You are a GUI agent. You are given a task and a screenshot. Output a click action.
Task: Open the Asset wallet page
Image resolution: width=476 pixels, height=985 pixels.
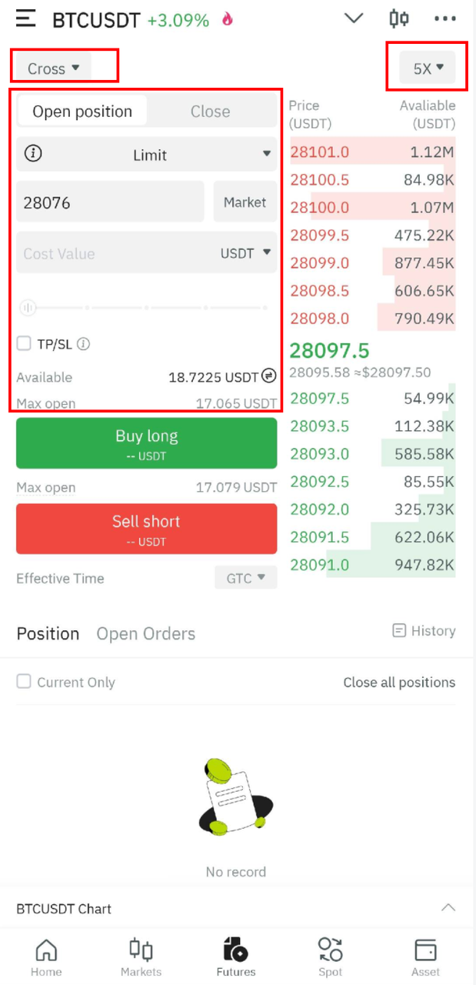tap(425, 957)
